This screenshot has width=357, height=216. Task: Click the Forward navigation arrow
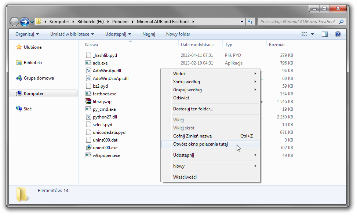[25, 22]
